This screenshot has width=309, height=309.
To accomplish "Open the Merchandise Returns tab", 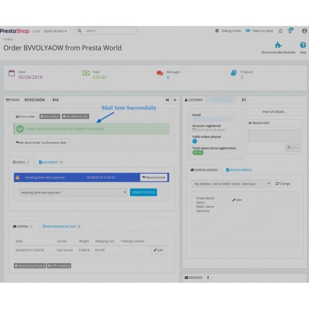I will [61, 226].
